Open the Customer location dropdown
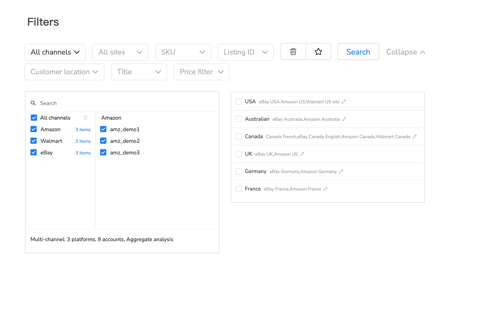 [x=64, y=72]
